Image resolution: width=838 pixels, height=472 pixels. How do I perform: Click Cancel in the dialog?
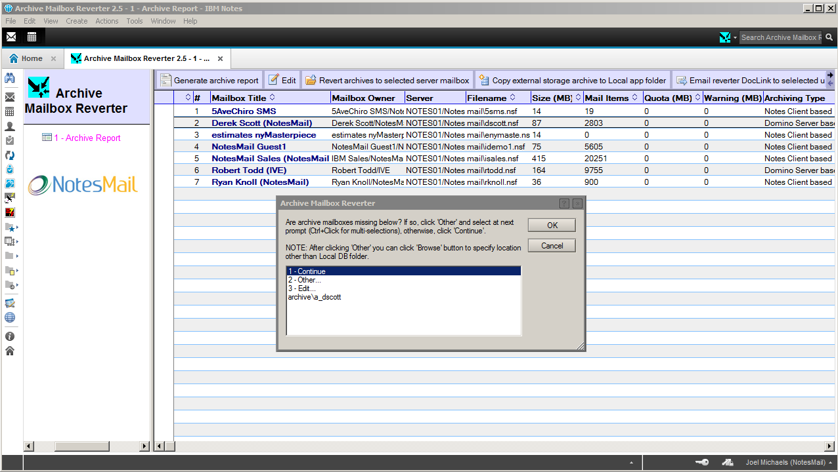(x=552, y=246)
